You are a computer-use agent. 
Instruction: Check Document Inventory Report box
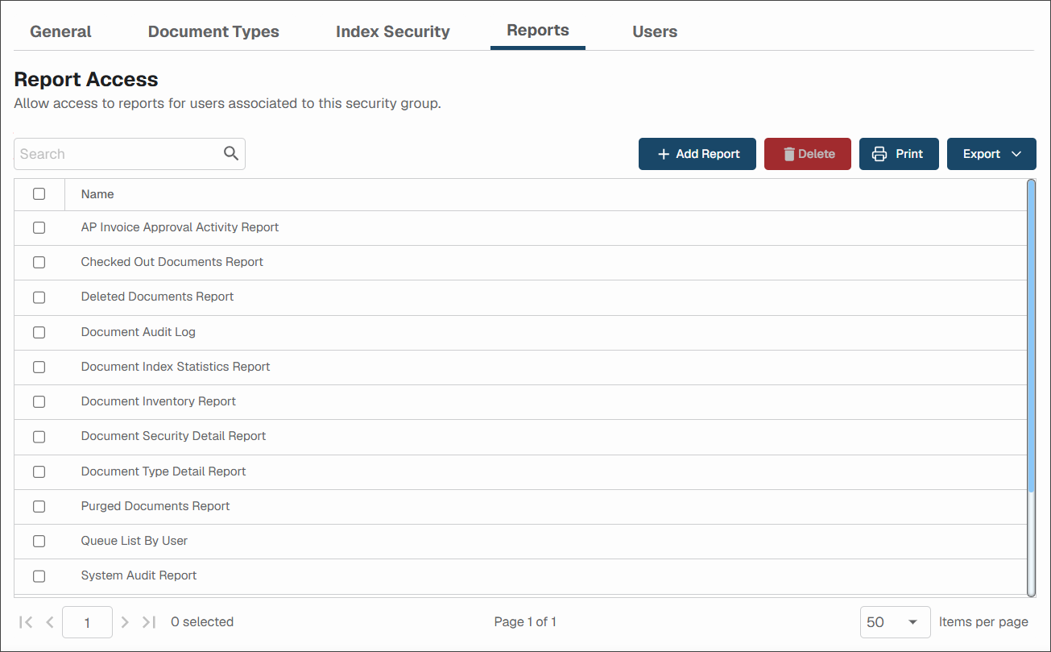pyautogui.click(x=39, y=401)
